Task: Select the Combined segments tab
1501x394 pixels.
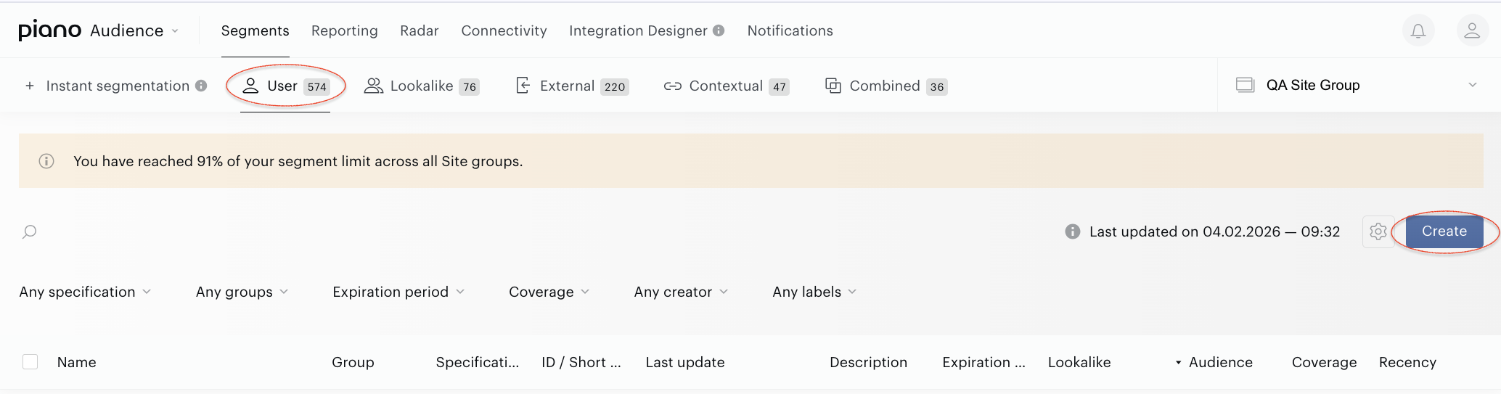Action: click(x=886, y=86)
